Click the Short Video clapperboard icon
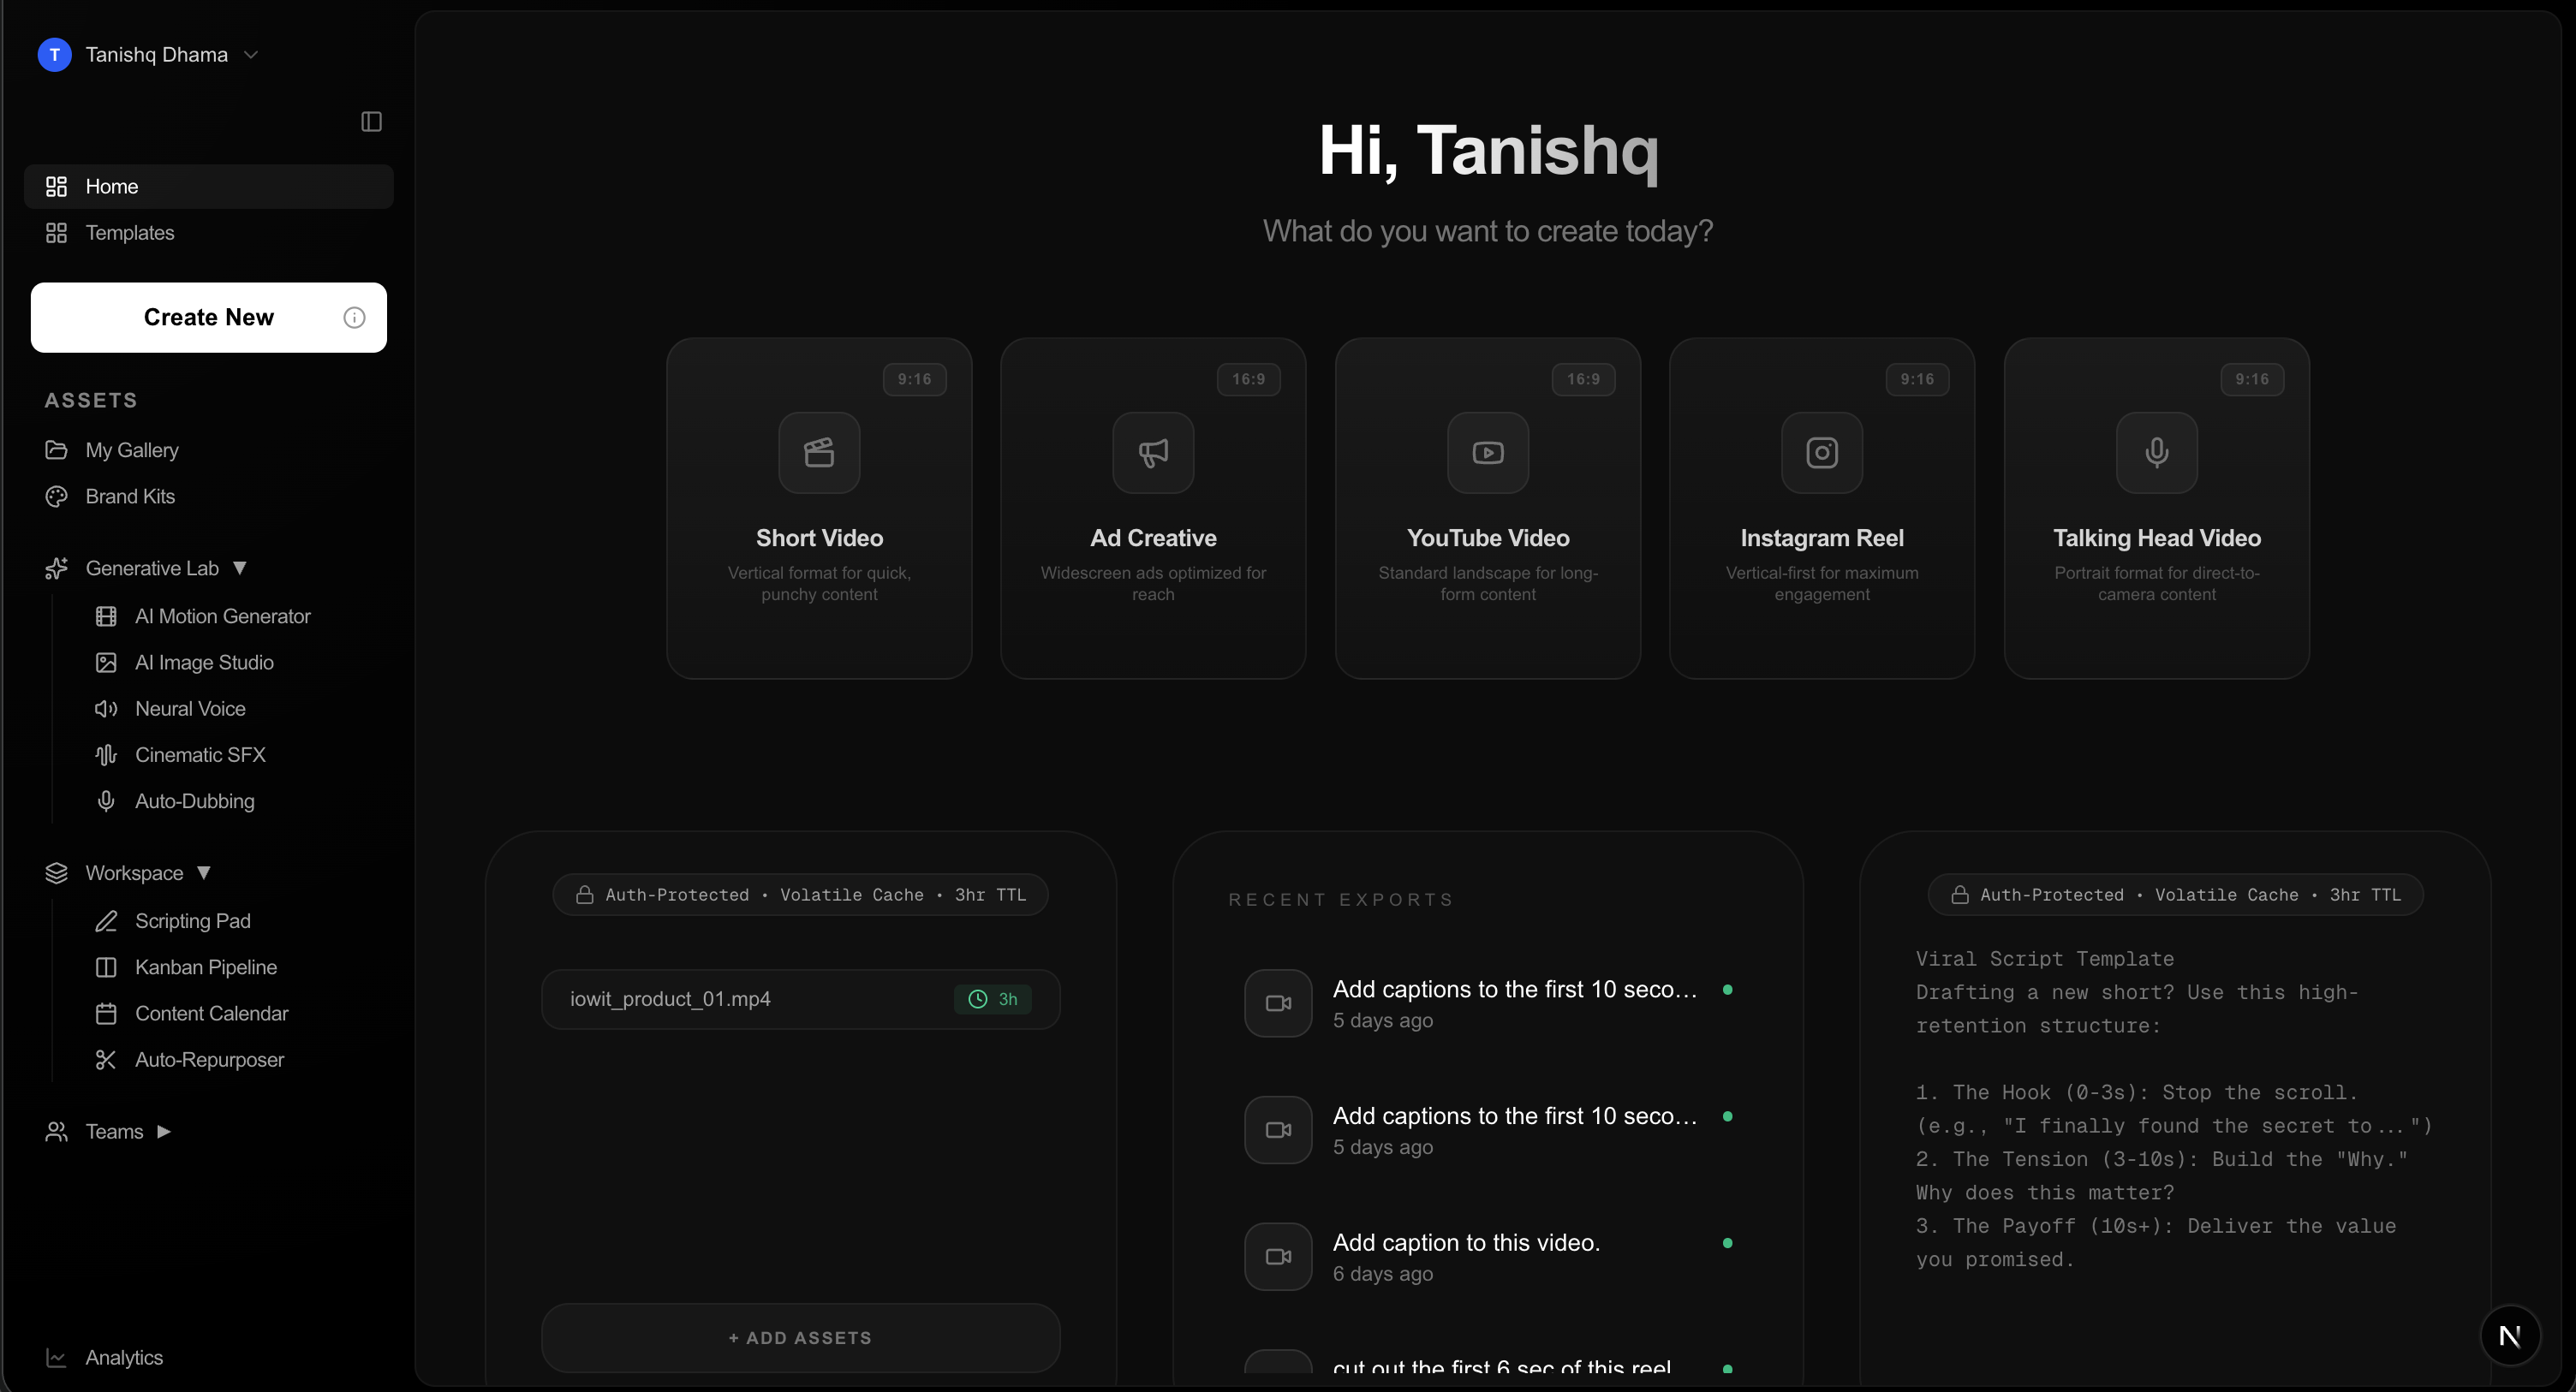The image size is (2576, 1392). point(819,452)
